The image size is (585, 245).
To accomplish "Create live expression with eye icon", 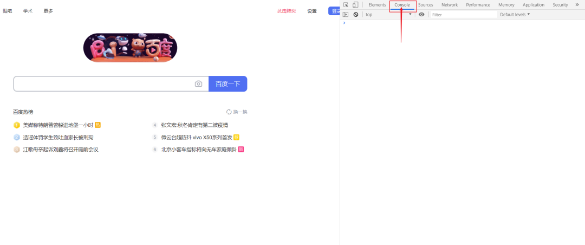I will 421,15.
